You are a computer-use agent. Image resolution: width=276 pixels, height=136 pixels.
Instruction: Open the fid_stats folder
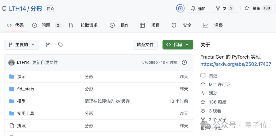tap(26, 89)
